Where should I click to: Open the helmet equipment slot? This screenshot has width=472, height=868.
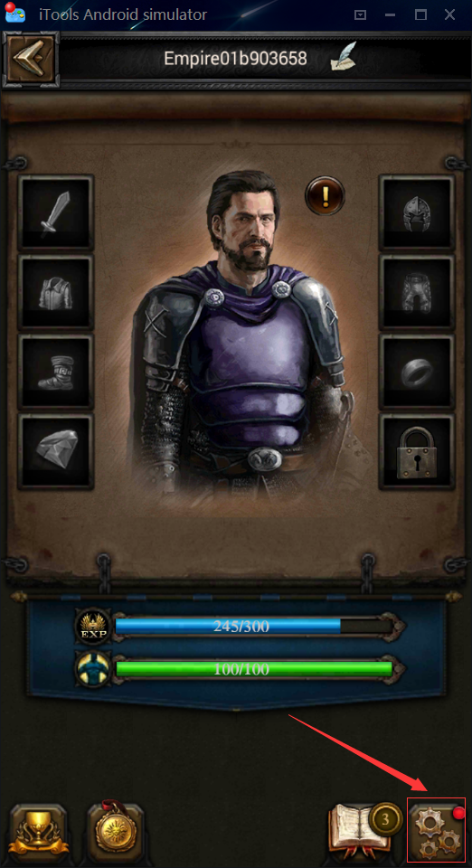417,212
